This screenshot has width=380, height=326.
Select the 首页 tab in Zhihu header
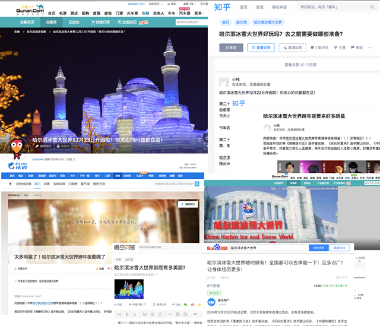[x=244, y=8]
